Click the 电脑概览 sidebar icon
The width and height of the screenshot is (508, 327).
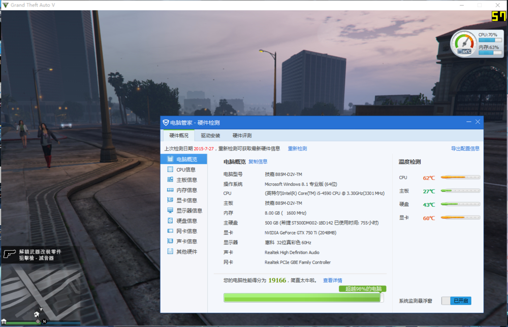(x=170, y=159)
